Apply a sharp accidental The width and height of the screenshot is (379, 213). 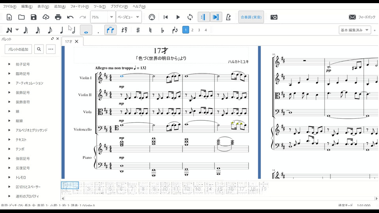[x=138, y=30]
